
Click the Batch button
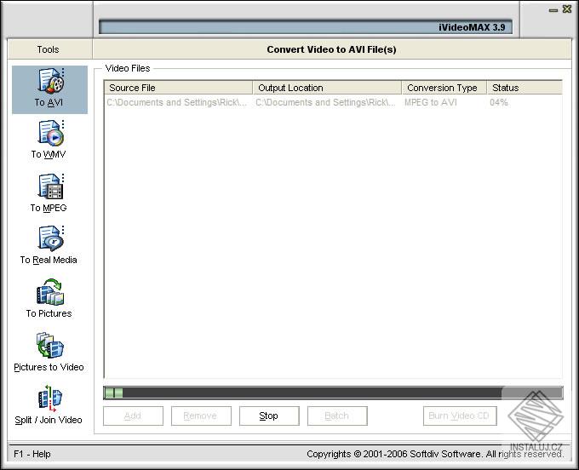coord(337,416)
